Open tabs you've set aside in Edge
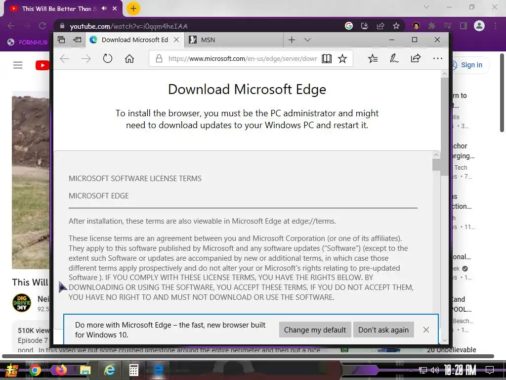Image resolution: width=506 pixels, height=380 pixels. point(61,40)
